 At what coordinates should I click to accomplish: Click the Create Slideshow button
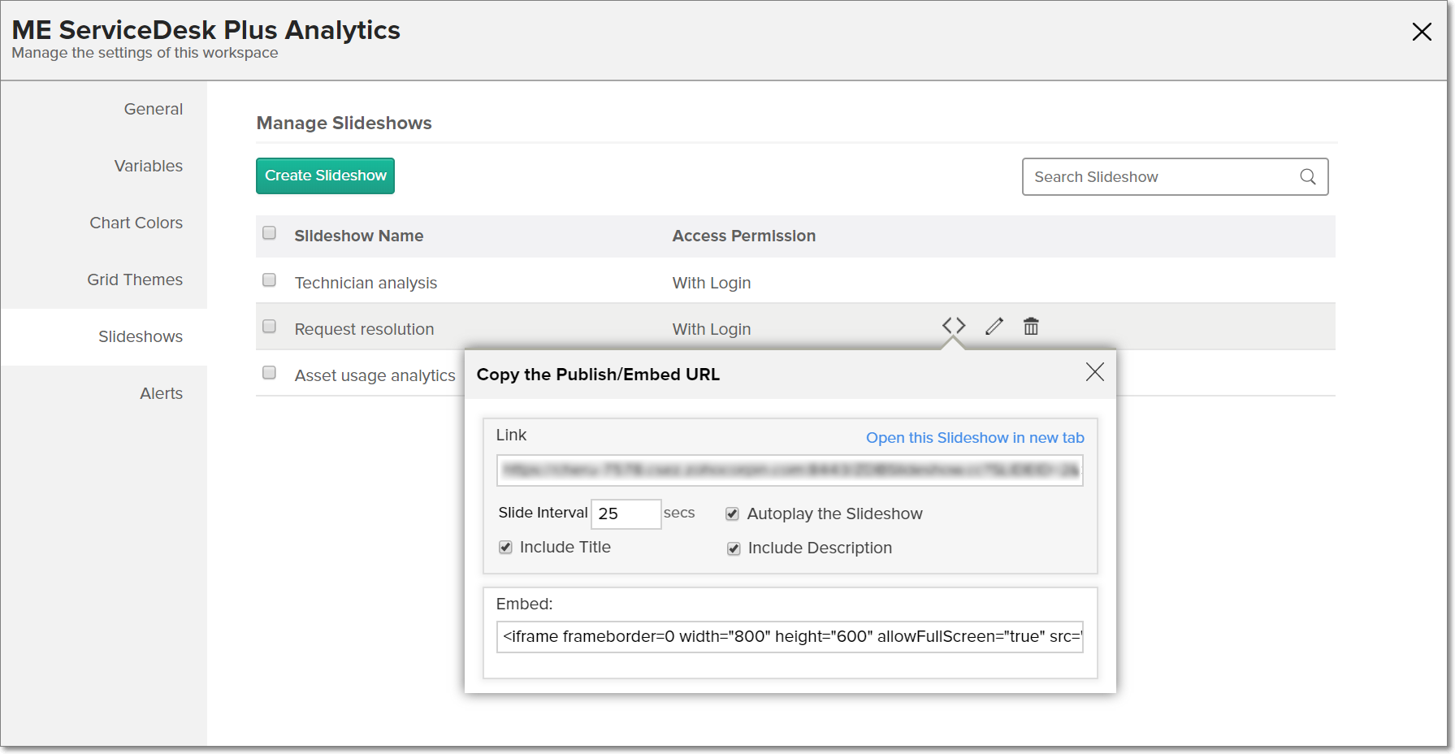[x=325, y=175]
